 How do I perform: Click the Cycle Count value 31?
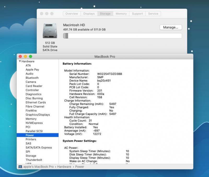point(90,121)
